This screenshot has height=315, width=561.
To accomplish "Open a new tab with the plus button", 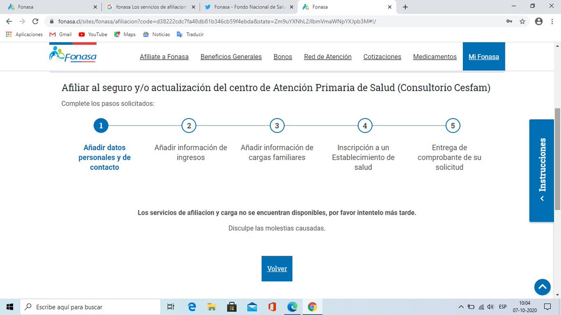I will (x=405, y=7).
